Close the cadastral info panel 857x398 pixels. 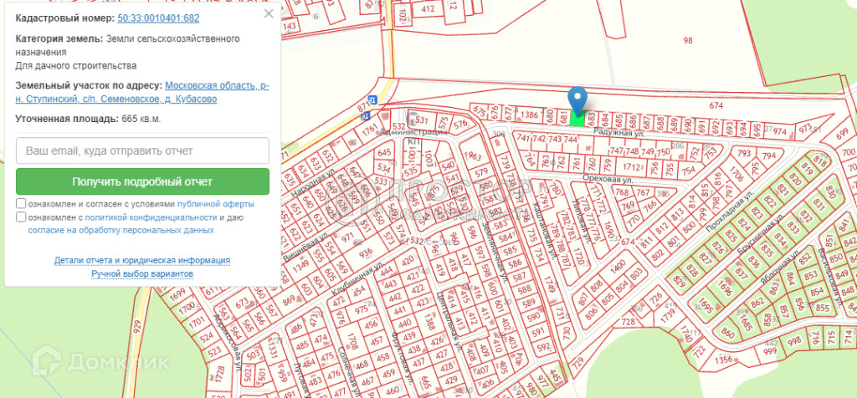[x=269, y=13]
